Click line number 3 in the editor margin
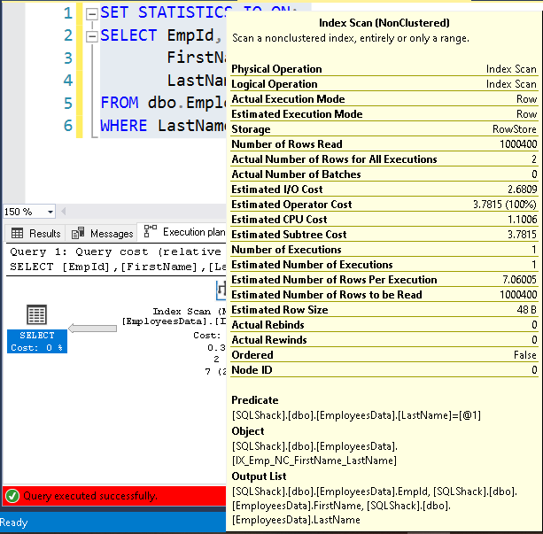The height and width of the screenshot is (534, 543). click(68, 58)
